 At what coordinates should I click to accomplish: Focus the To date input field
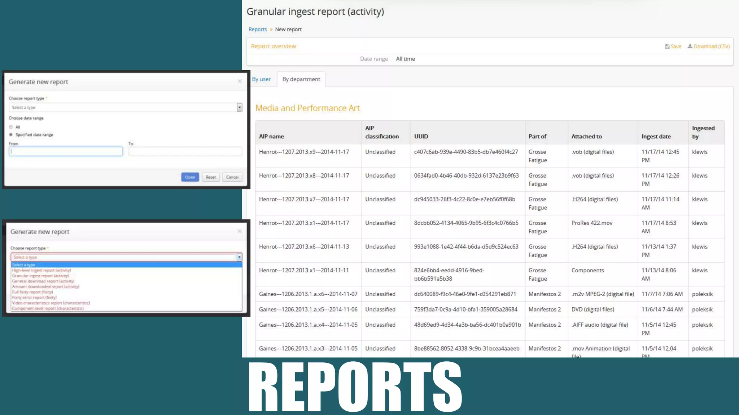coord(185,151)
